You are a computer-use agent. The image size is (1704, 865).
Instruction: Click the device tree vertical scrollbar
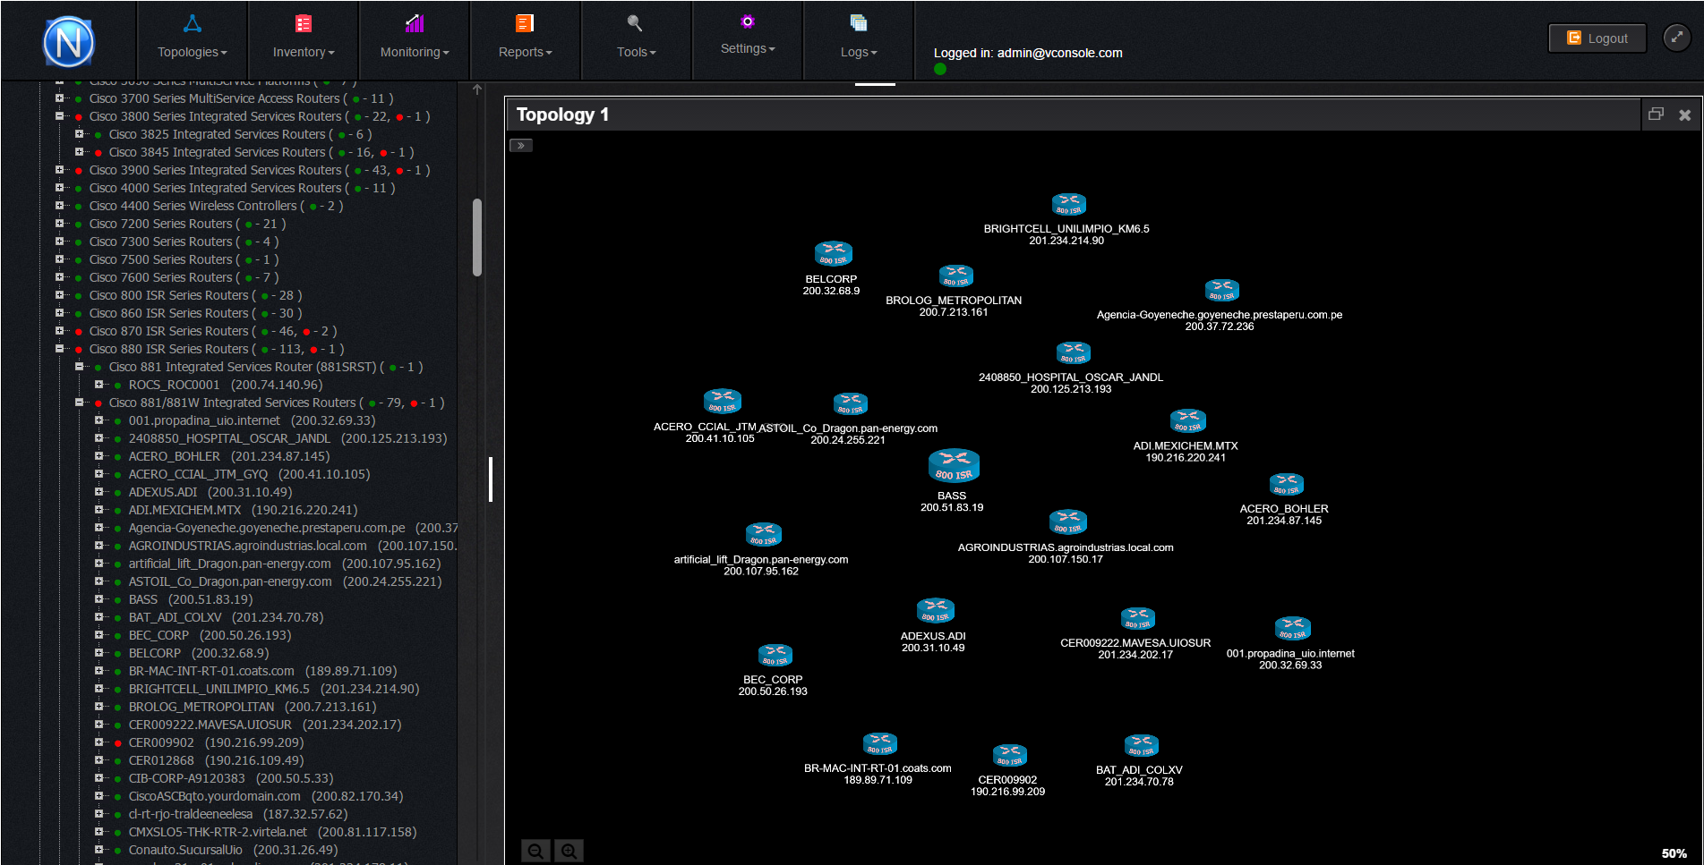(477, 237)
